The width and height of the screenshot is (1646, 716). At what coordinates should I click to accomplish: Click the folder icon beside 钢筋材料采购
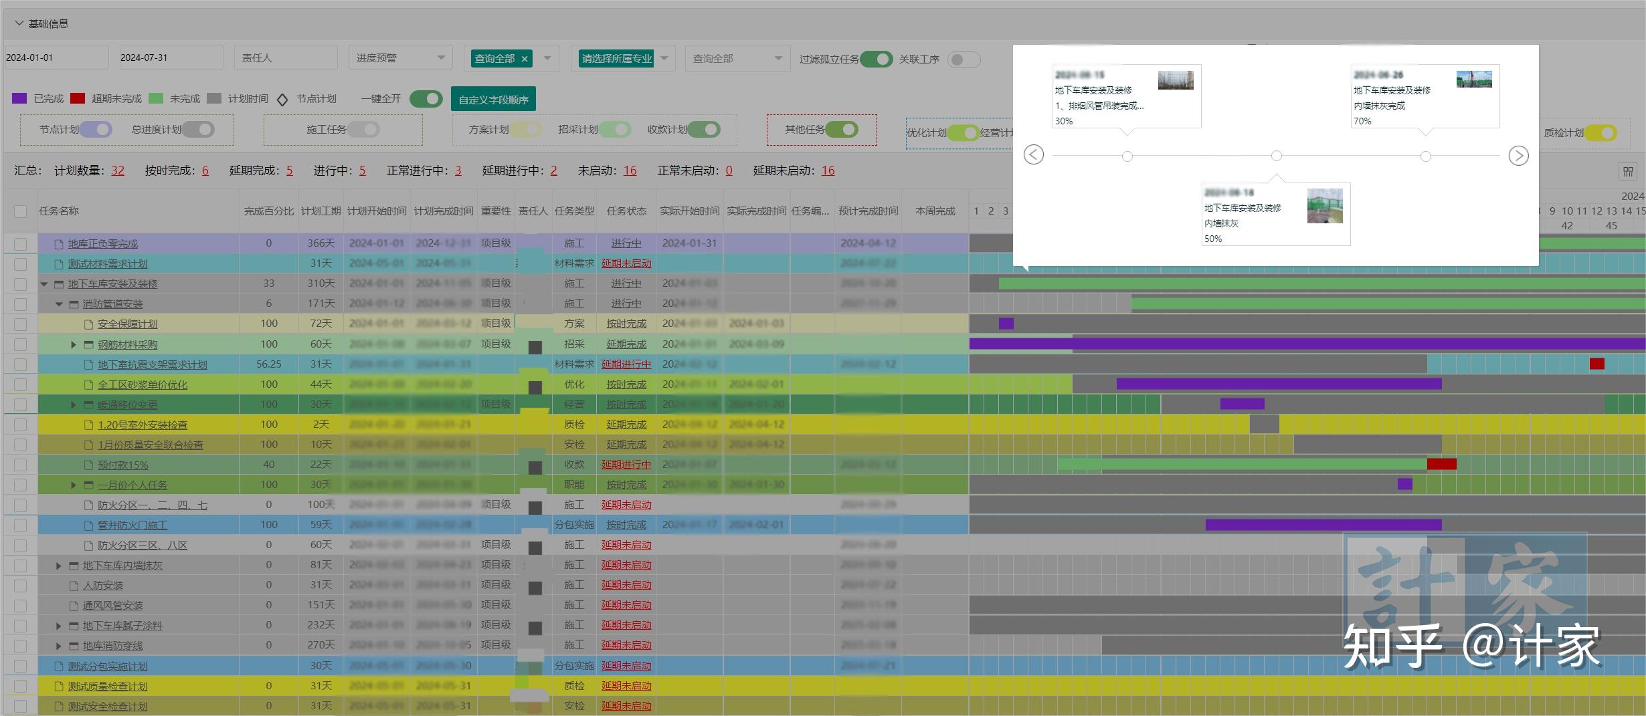pyautogui.click(x=88, y=344)
